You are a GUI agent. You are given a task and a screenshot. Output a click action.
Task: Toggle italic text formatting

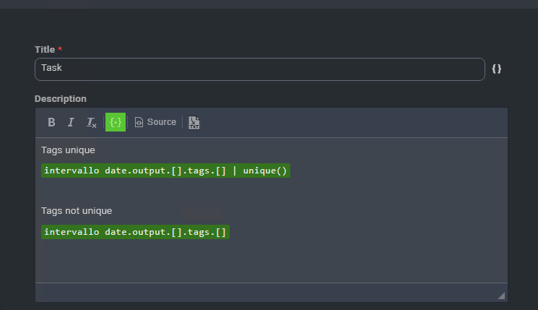tap(71, 123)
